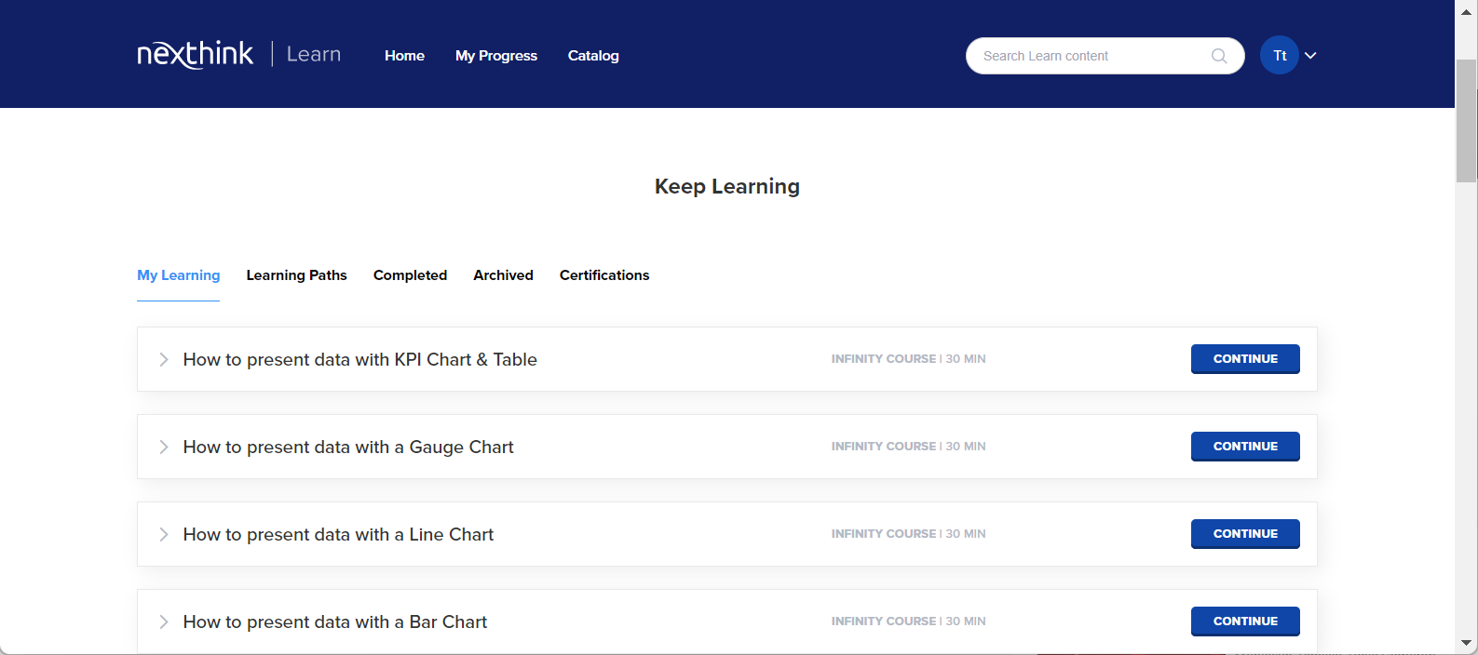This screenshot has height=655, width=1478.
Task: Expand the Gauge Chart course row
Action: [164, 447]
